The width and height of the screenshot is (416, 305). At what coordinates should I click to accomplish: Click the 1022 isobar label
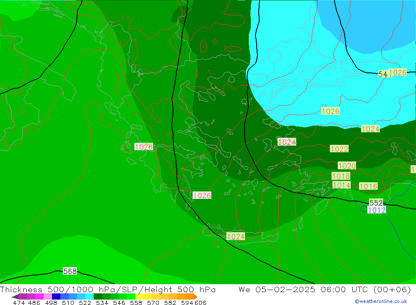pos(339,149)
